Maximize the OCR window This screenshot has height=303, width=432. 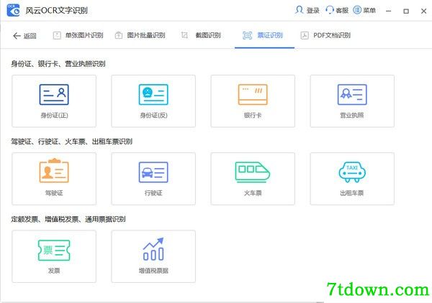(406, 11)
